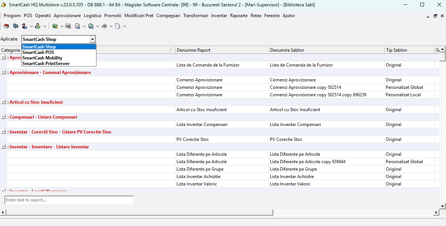Select SmartCash POS from the dropdown list
The height and width of the screenshot is (226, 446).
(x=59, y=52)
